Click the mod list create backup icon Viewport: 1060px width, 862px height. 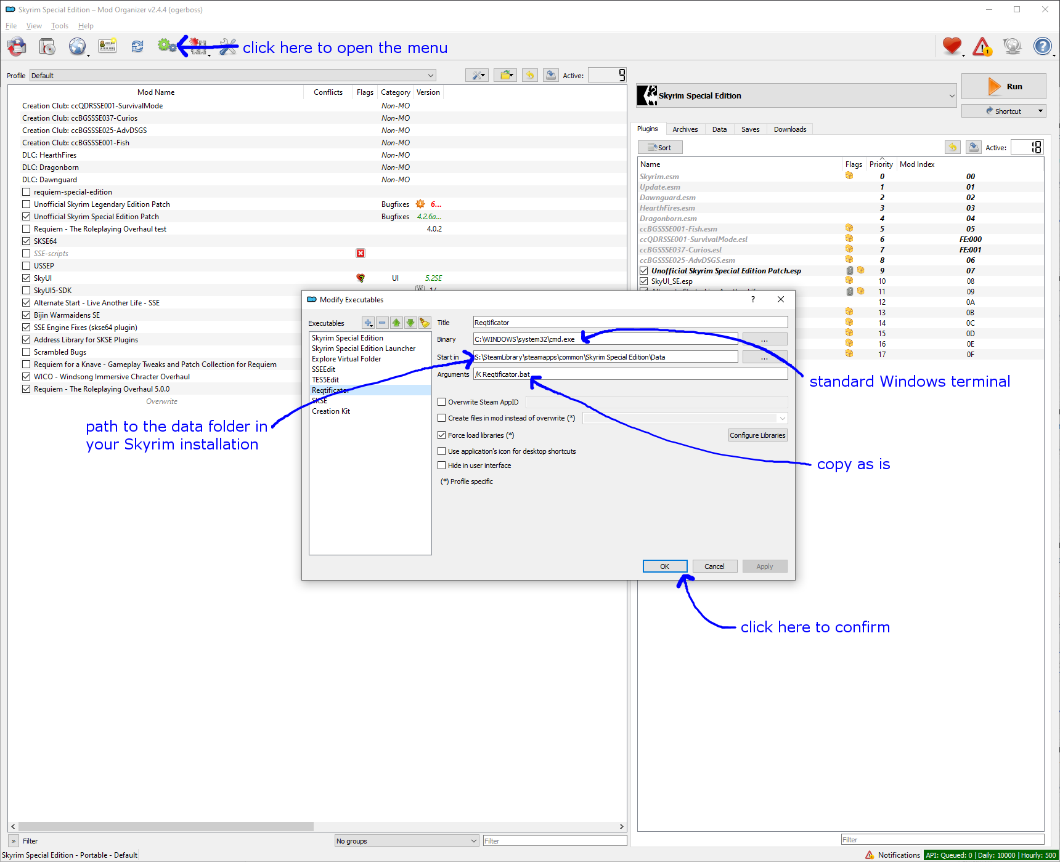pyautogui.click(x=551, y=75)
